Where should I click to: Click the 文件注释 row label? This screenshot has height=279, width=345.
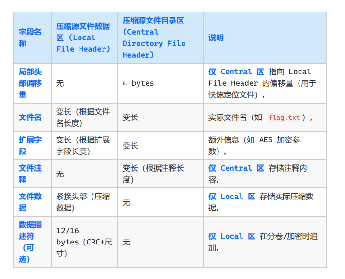(x=30, y=174)
